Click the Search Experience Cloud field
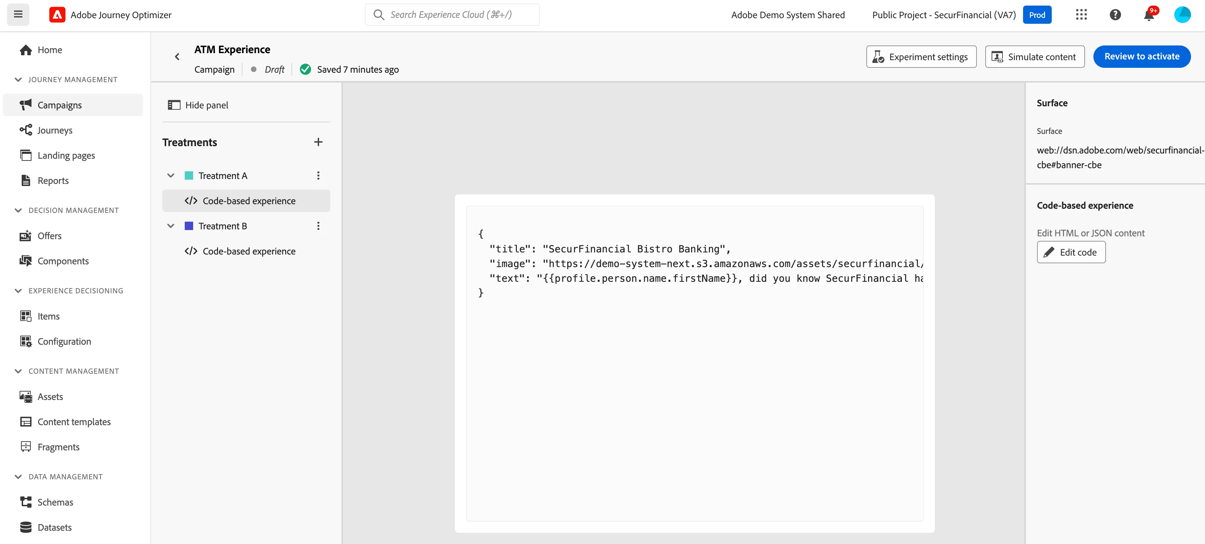The width and height of the screenshot is (1205, 544). click(x=452, y=15)
